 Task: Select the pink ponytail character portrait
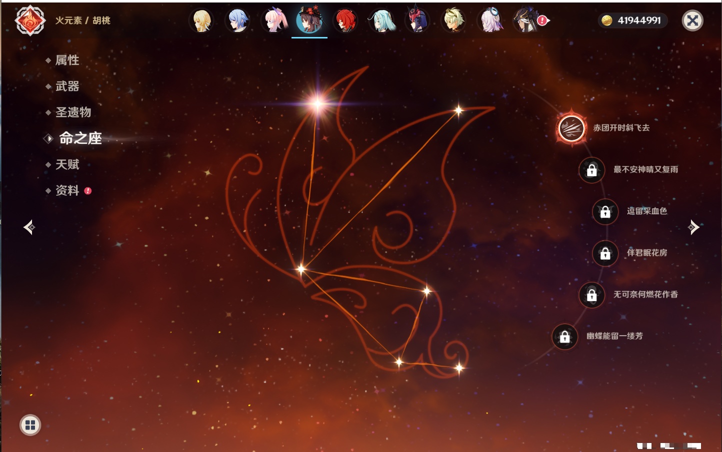pyautogui.click(x=274, y=21)
